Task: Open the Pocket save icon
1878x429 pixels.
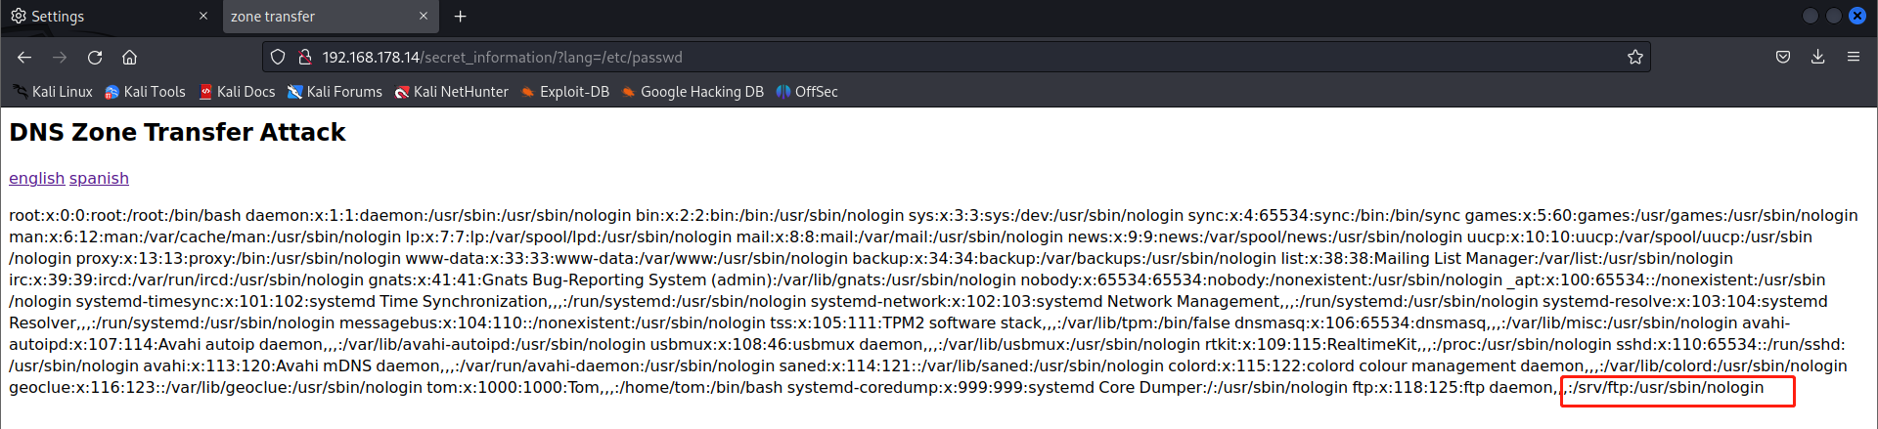Action: [x=1783, y=57]
